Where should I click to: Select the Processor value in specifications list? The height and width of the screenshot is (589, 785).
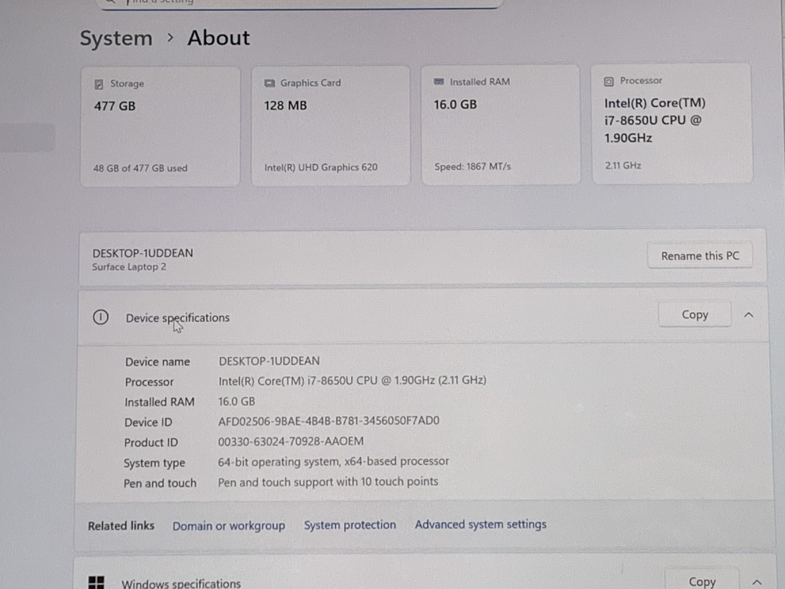pos(352,380)
